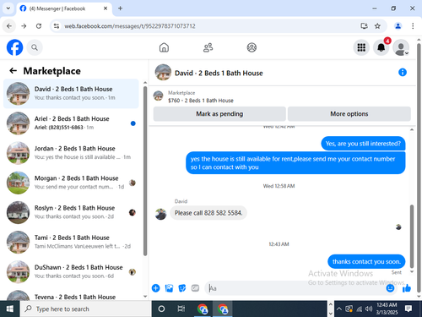Open the Chrome profile icon
The width and height of the screenshot is (422, 317).
(x=398, y=26)
